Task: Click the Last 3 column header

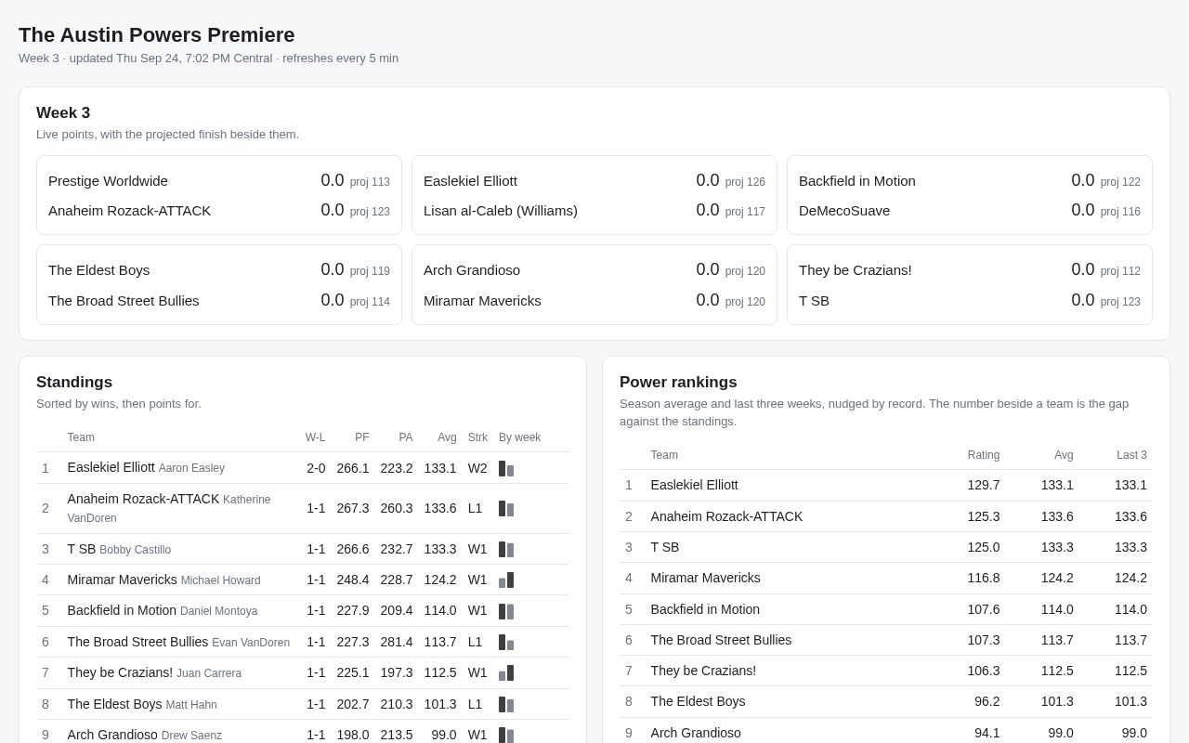Action: click(1131, 455)
